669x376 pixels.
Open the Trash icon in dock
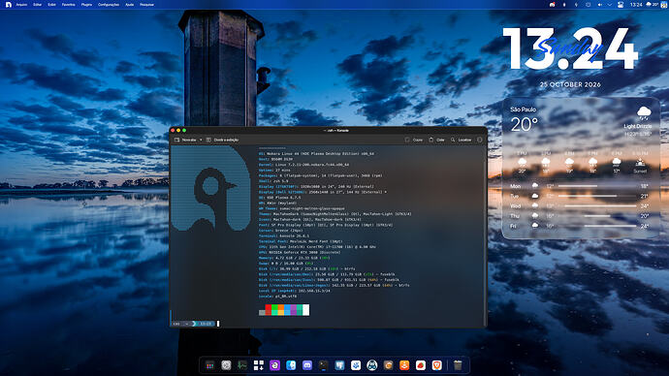[x=458, y=365]
